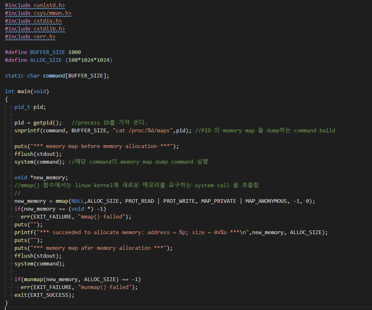Image resolution: width=372 pixels, height=310 pixels.
Task: Click the first 'system(command);' call
Action: click(40, 162)
